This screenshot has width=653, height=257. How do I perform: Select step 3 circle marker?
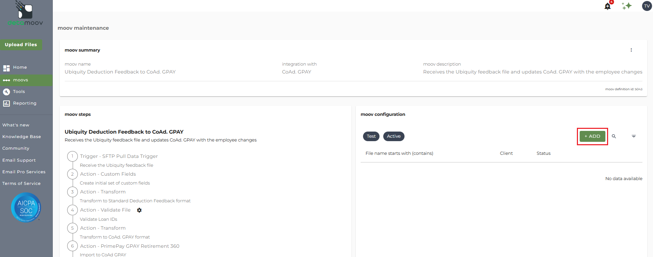pos(72,192)
